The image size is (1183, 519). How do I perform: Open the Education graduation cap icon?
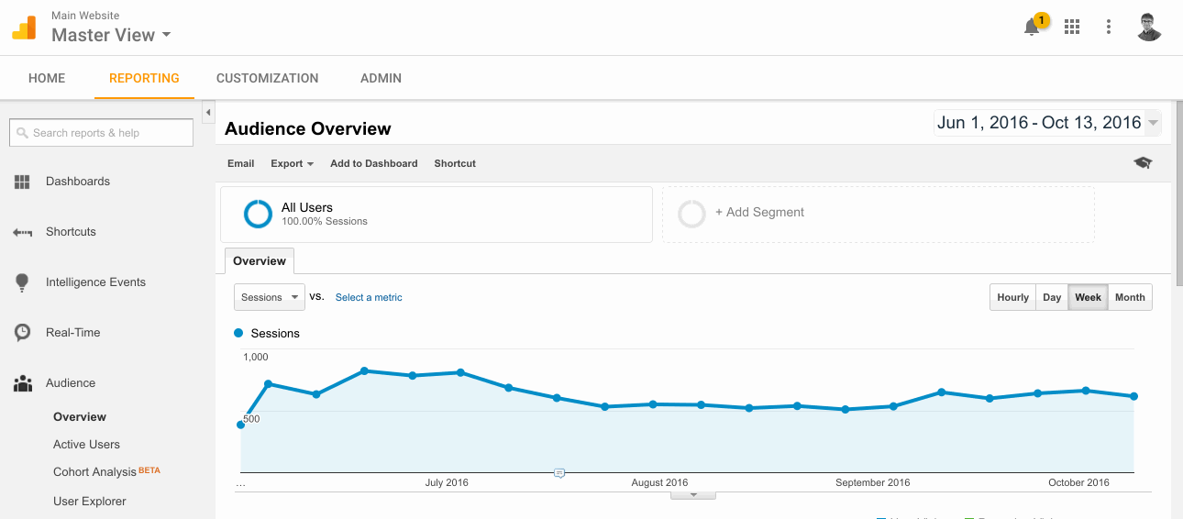[1142, 163]
